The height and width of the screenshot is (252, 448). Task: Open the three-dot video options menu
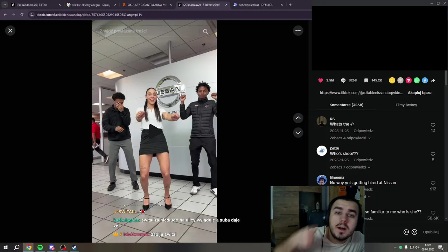pyautogui.click(x=298, y=31)
